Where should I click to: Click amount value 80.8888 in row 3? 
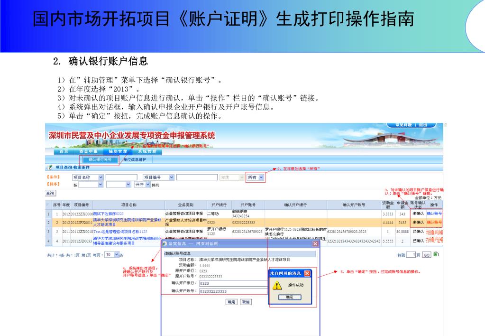coord(403,232)
